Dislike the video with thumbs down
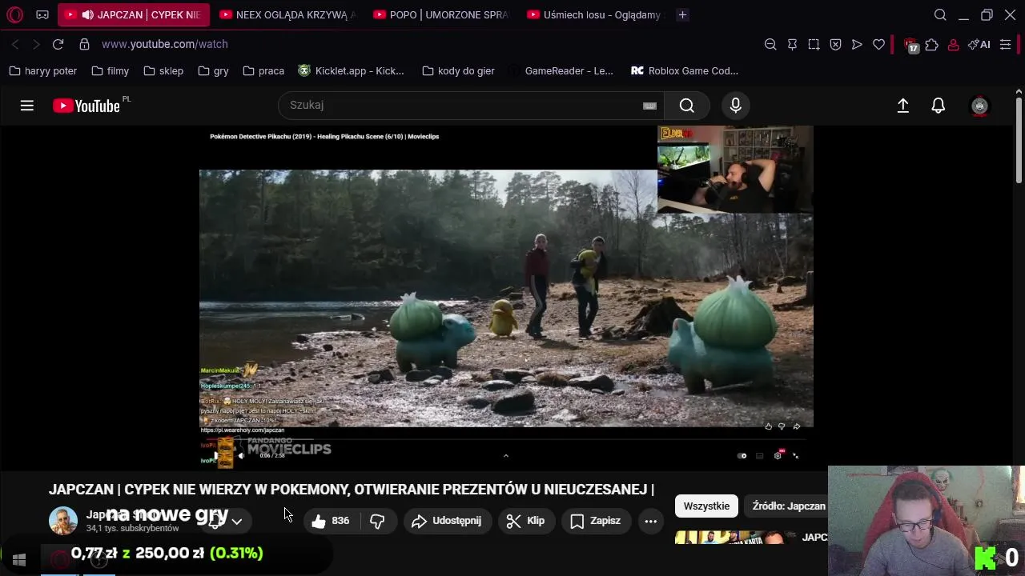Screen dimensions: 1025x576 (x=377, y=521)
